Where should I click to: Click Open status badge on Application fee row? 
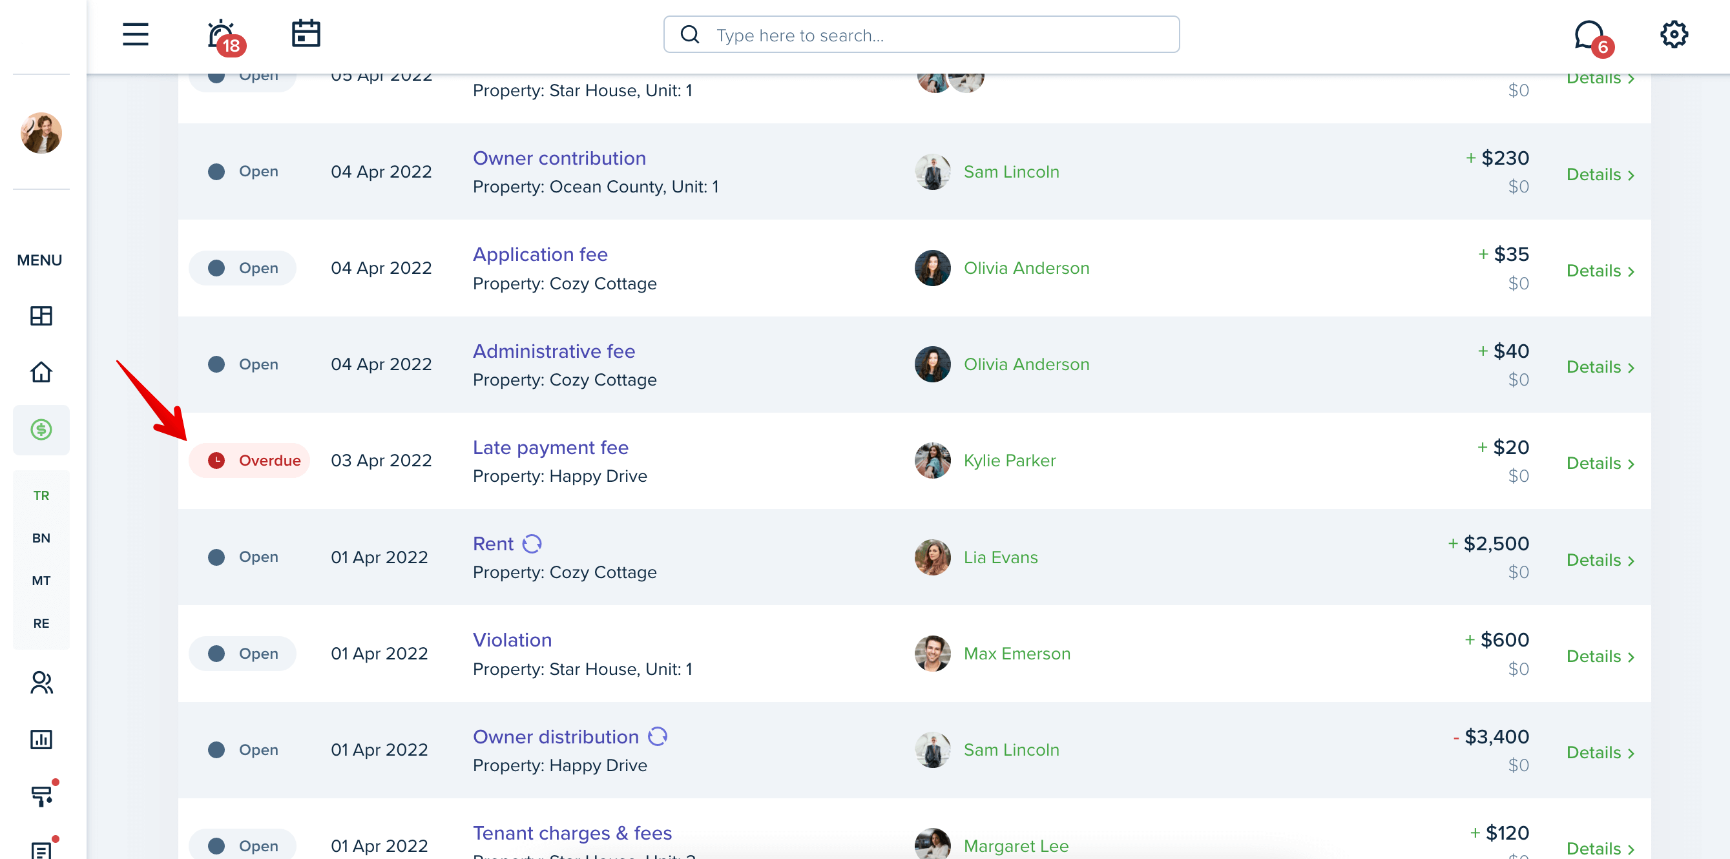(x=242, y=268)
